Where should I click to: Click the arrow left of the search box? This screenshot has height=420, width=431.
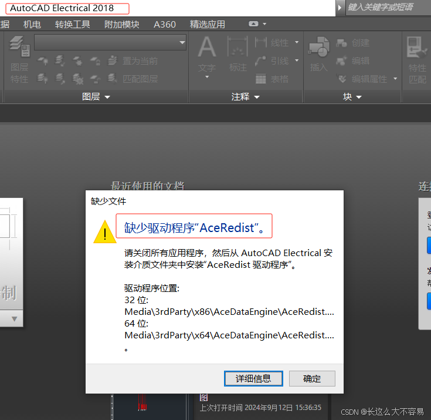(x=340, y=8)
